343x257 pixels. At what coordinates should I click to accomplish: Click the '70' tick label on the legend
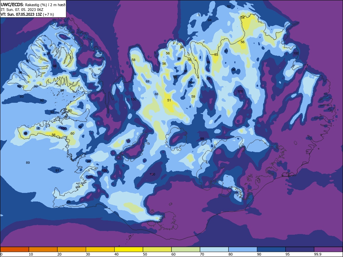(202, 254)
